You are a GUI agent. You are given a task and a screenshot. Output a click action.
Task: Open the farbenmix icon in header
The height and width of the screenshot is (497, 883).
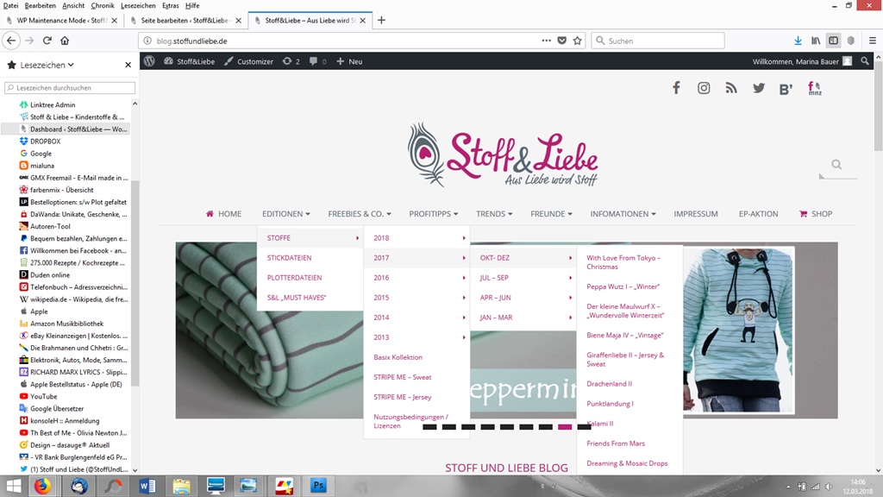[x=815, y=88]
